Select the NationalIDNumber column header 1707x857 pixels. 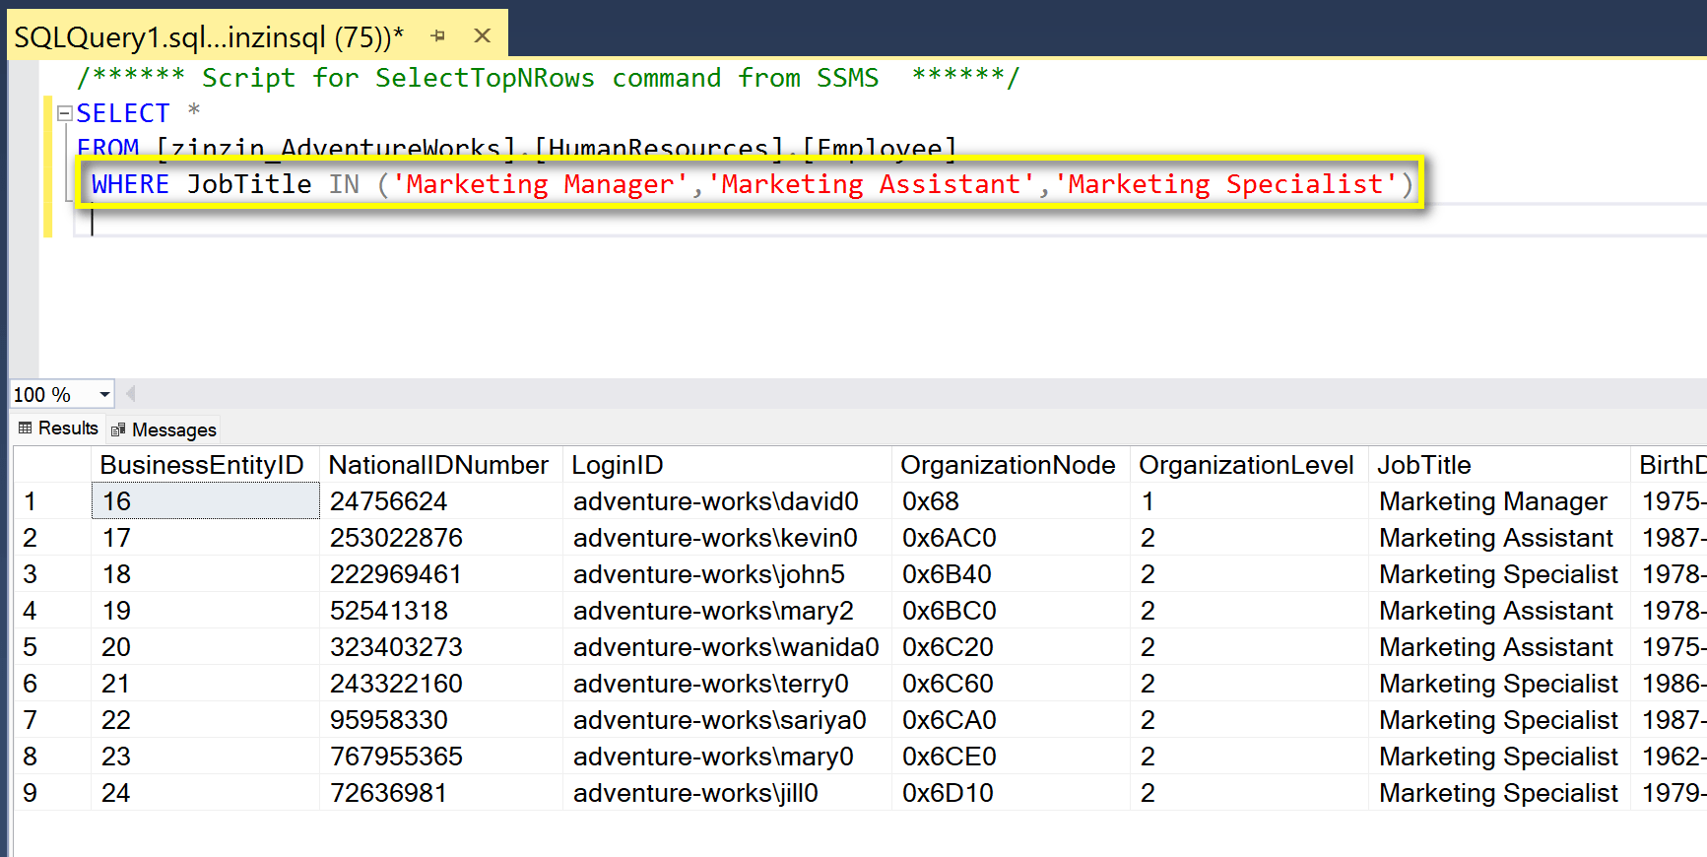[440, 465]
